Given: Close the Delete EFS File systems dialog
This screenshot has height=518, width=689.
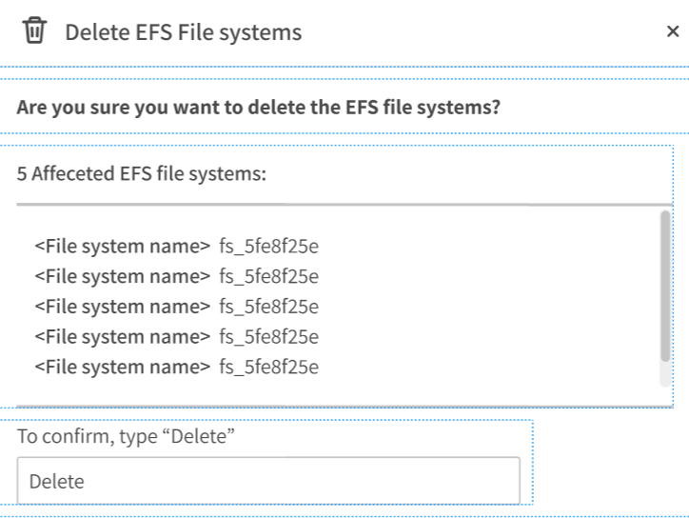Looking at the screenshot, I should (673, 31).
